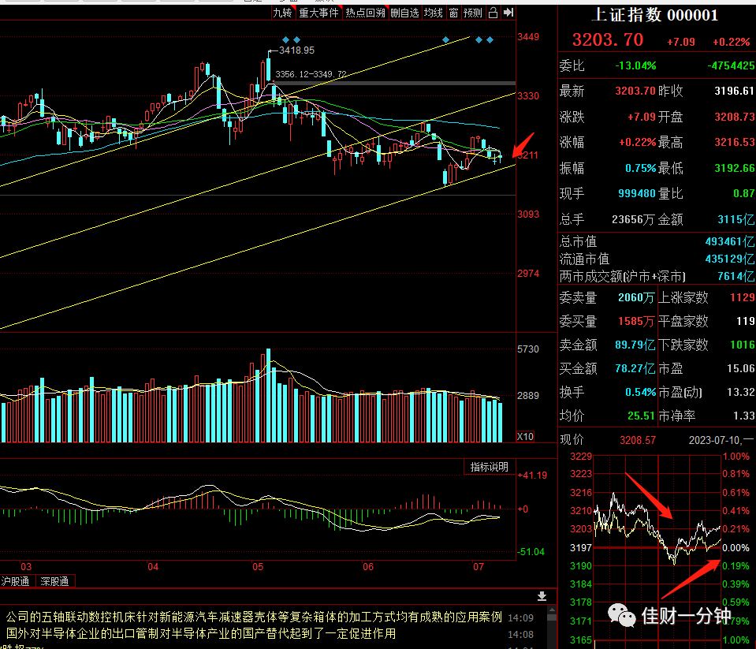756x649 pixels.
Task: Click the download arrow icon above news
Action: (542, 596)
